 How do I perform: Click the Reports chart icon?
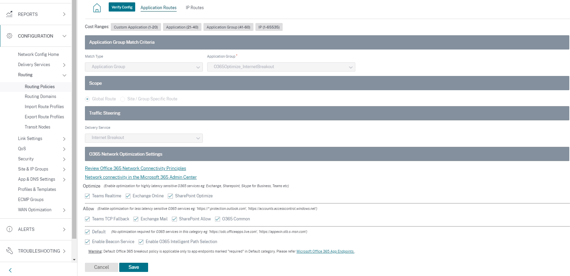click(10, 14)
